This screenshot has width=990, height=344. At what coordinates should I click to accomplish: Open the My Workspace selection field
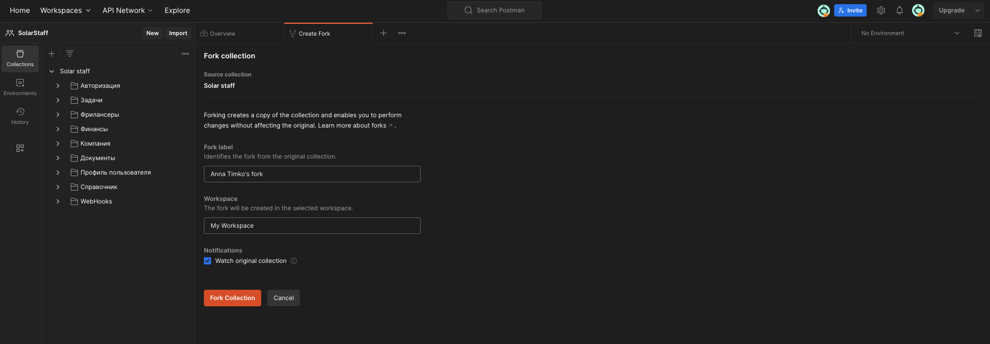312,226
